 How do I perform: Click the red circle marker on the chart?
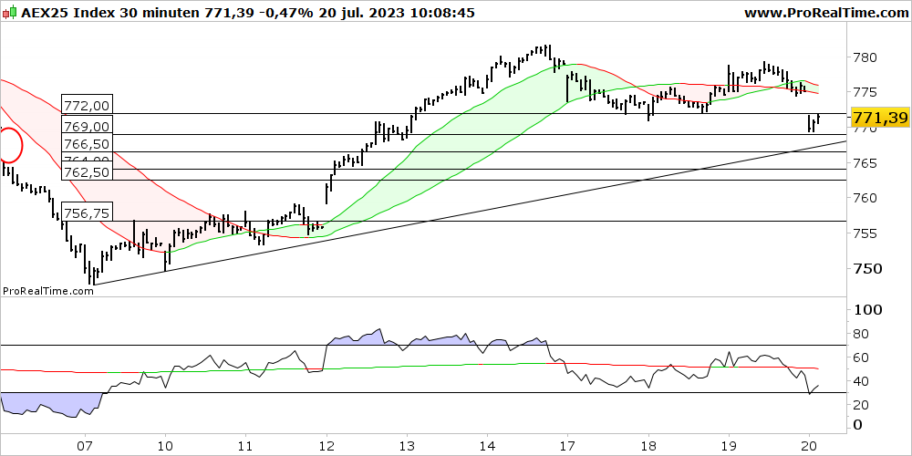pos(10,145)
